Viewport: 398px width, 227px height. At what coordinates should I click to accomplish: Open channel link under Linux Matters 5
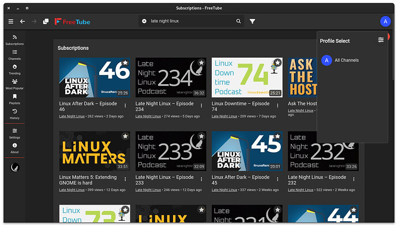click(x=72, y=190)
